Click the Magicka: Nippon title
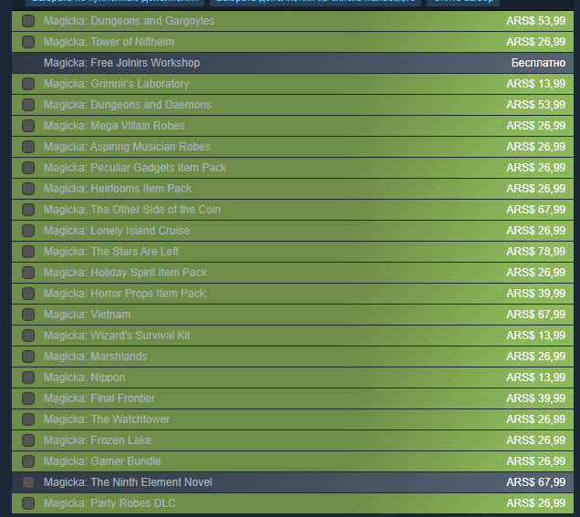This screenshot has width=580, height=517. click(84, 377)
